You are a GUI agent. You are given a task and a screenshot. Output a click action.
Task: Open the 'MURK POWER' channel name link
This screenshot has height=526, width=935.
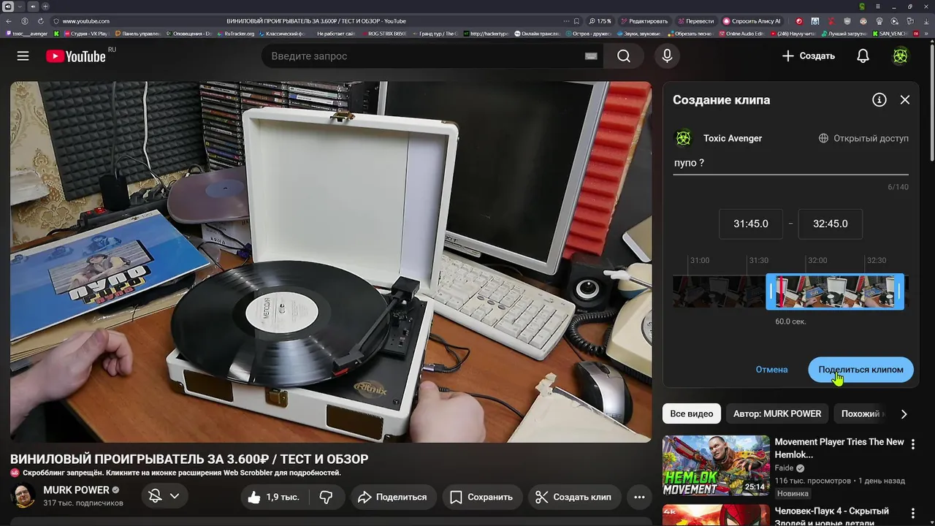(x=76, y=490)
